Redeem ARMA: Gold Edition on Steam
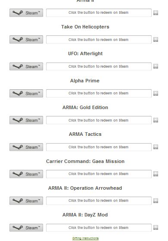The image size is (168, 241). tap(26, 120)
